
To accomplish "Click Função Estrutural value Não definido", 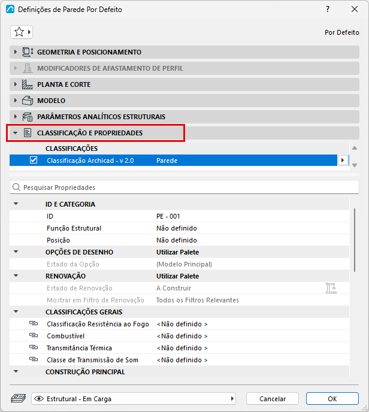I will pos(177,228).
